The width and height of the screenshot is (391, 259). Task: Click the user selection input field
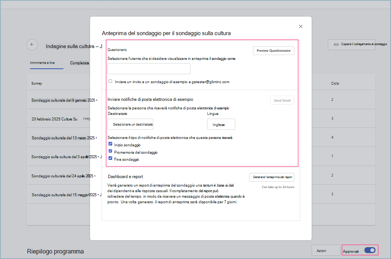[x=149, y=69]
